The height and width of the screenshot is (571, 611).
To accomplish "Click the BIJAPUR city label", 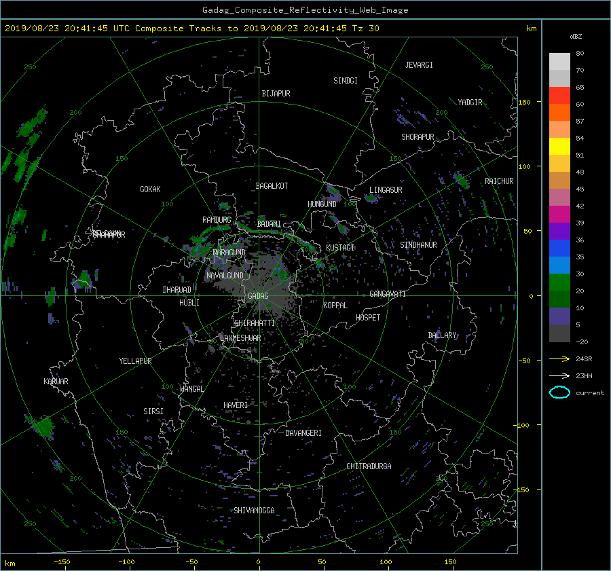I will (276, 94).
